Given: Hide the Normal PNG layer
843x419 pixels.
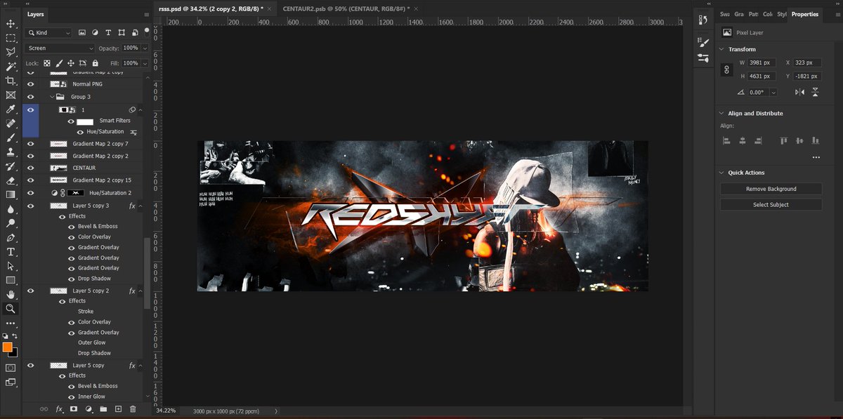Looking at the screenshot, I should 30,84.
